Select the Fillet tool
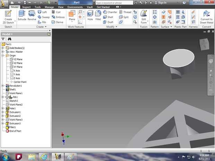 (98, 15)
